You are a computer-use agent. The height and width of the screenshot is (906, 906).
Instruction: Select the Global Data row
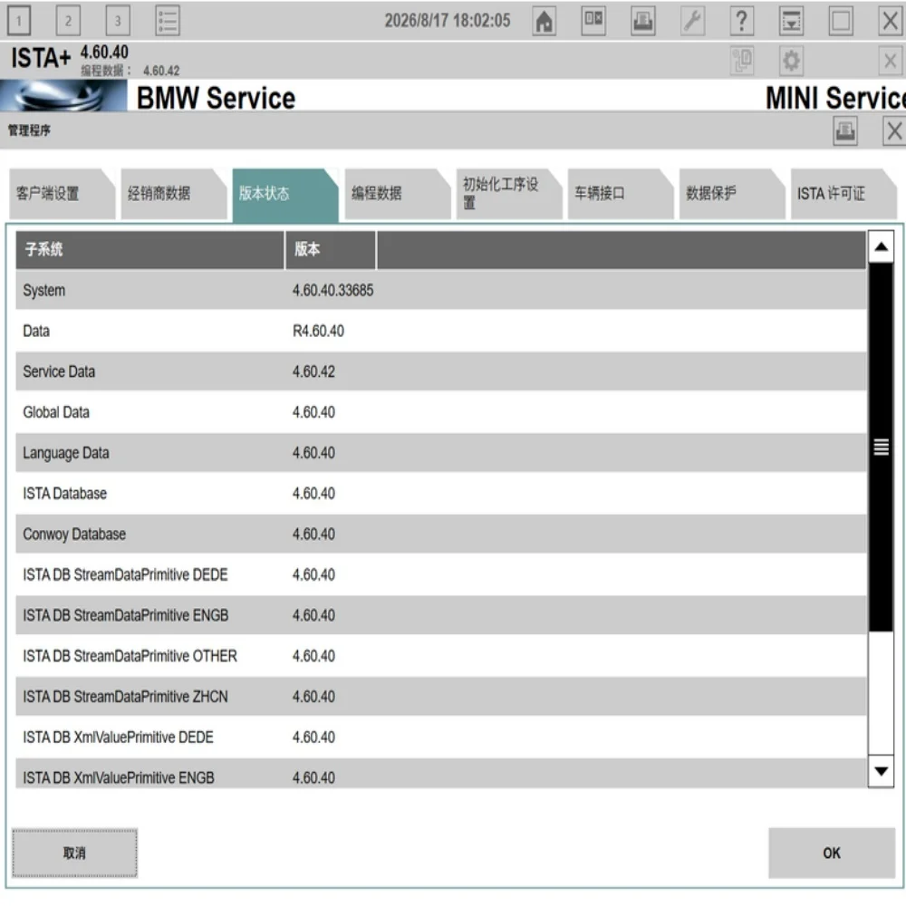[441, 412]
